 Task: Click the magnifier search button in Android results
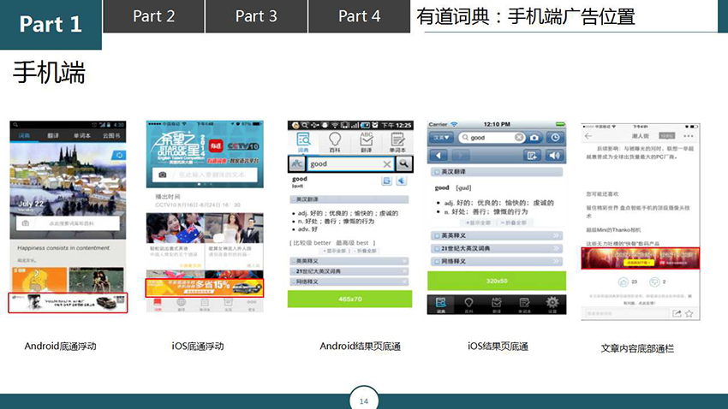(404, 163)
